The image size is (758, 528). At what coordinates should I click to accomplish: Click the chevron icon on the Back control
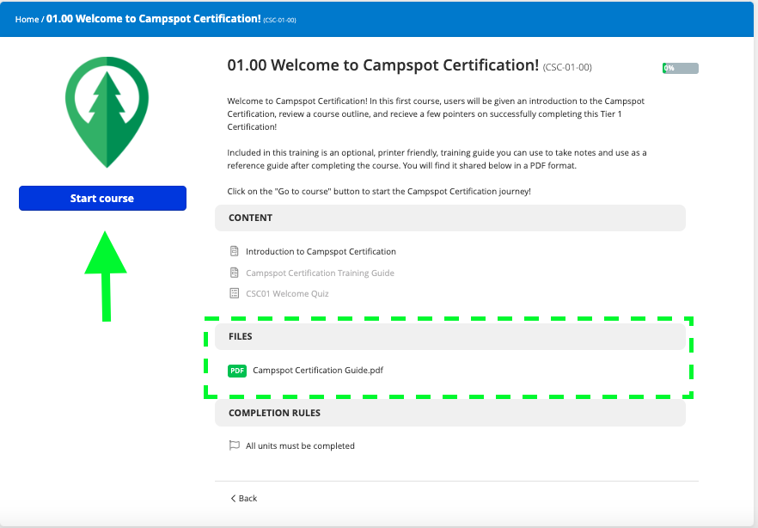point(231,498)
